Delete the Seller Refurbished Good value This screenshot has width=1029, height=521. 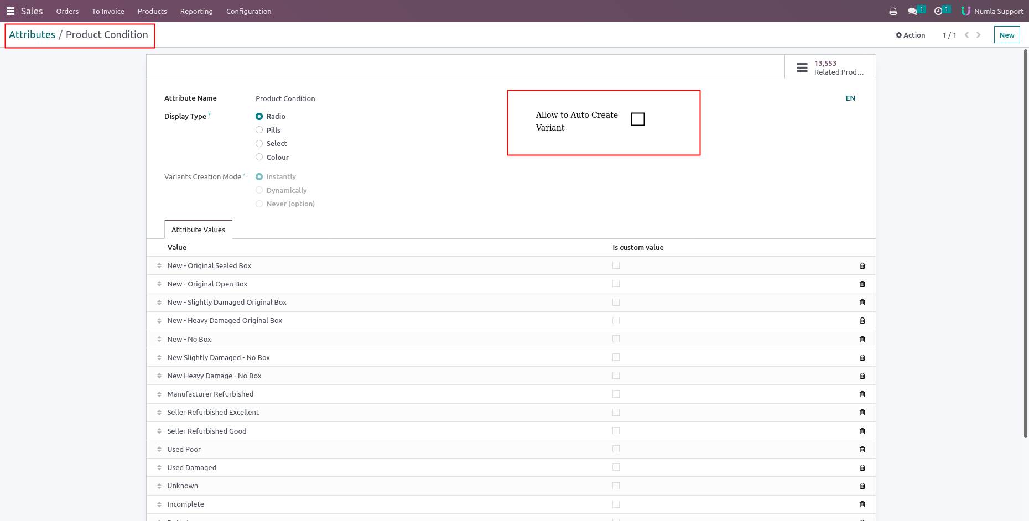(862, 431)
